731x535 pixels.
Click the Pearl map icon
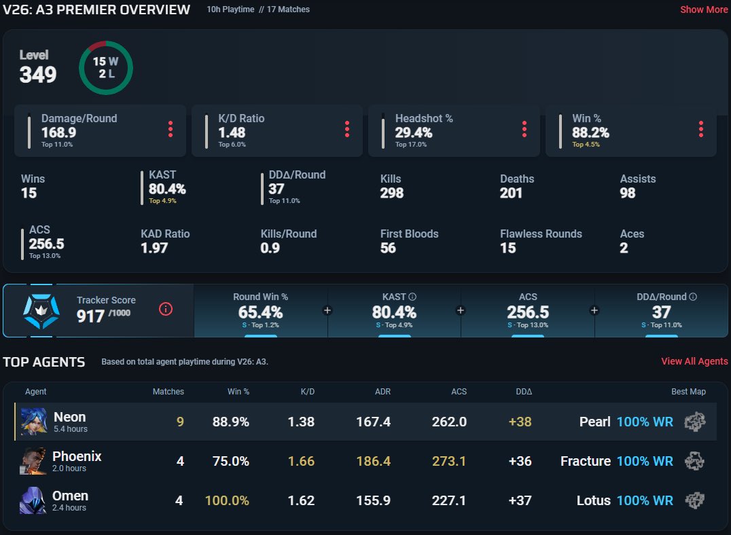point(694,422)
